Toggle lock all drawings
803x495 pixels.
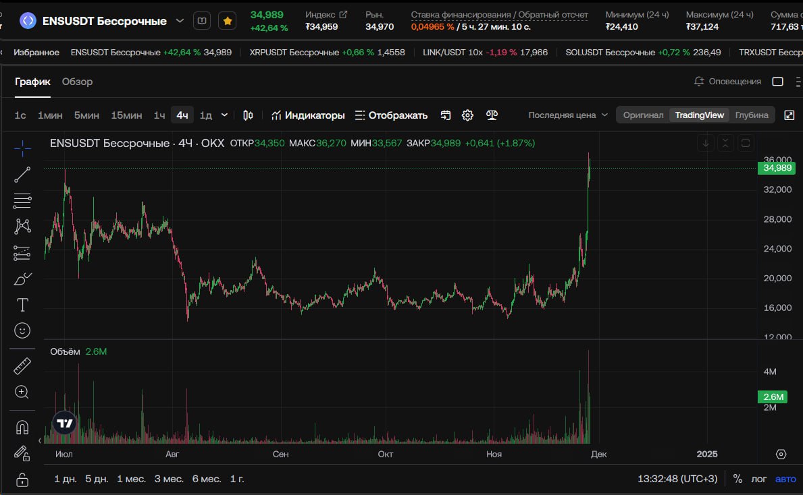[x=22, y=479]
